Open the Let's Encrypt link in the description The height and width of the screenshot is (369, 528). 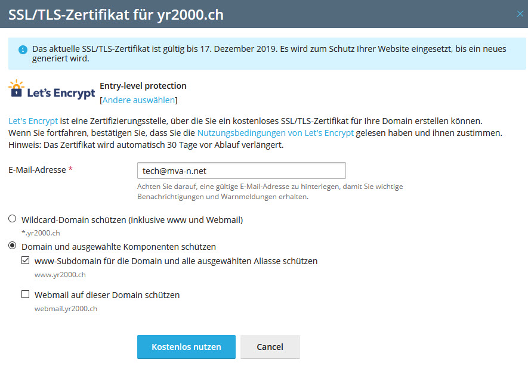pos(33,121)
